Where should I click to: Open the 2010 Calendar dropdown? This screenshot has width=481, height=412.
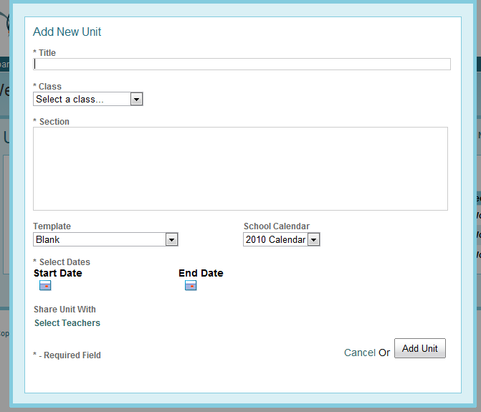point(275,239)
